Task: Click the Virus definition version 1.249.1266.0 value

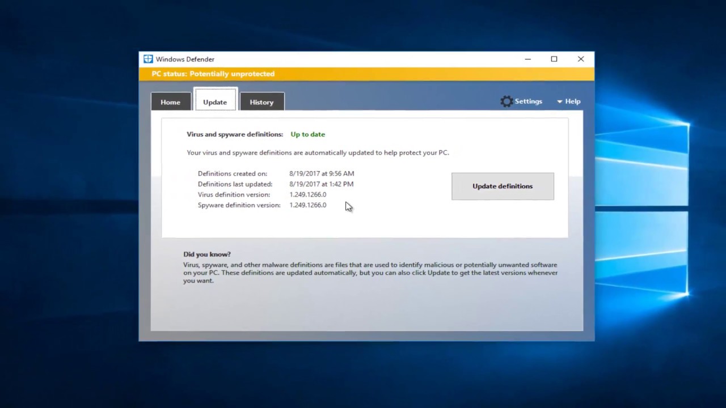Action: [x=308, y=194]
